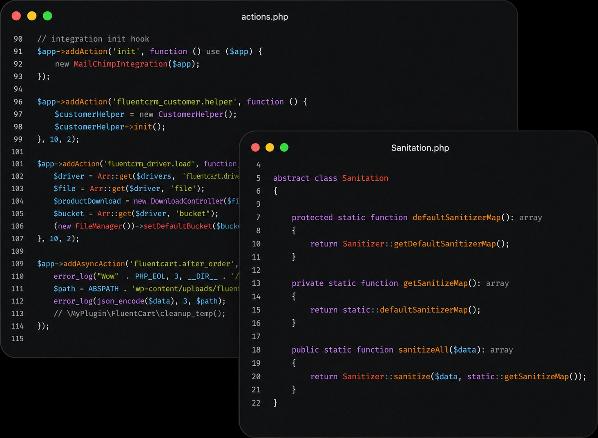The width and height of the screenshot is (598, 438).
Task: Click the '$customerHelper->init();' line
Action: coord(110,127)
